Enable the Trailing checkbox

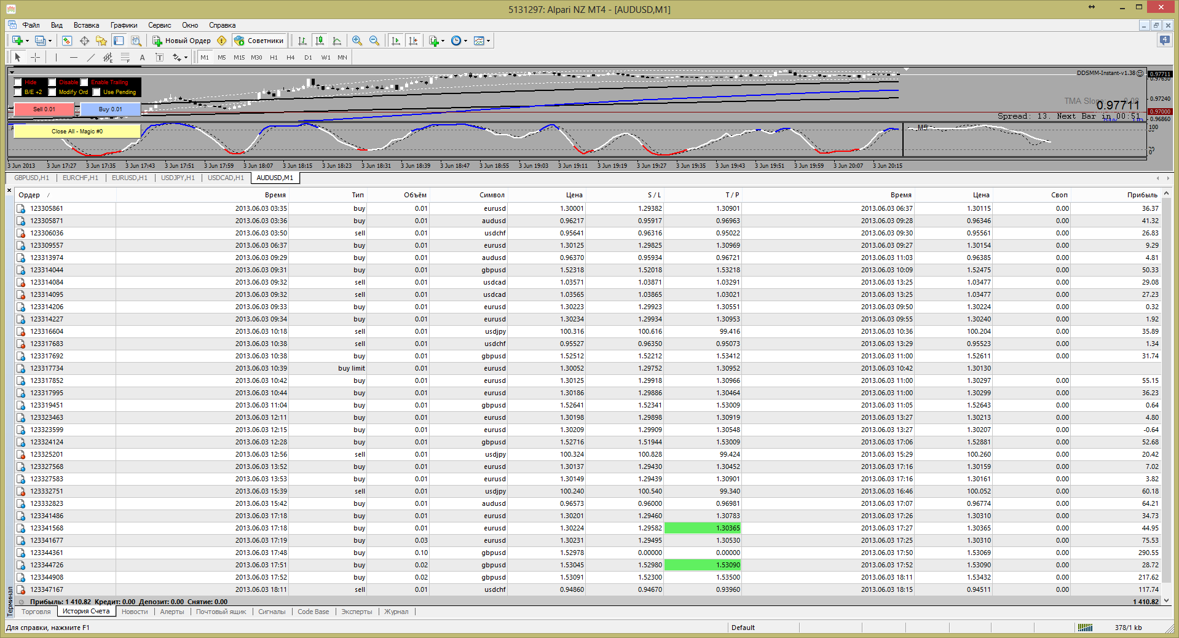click(x=84, y=82)
